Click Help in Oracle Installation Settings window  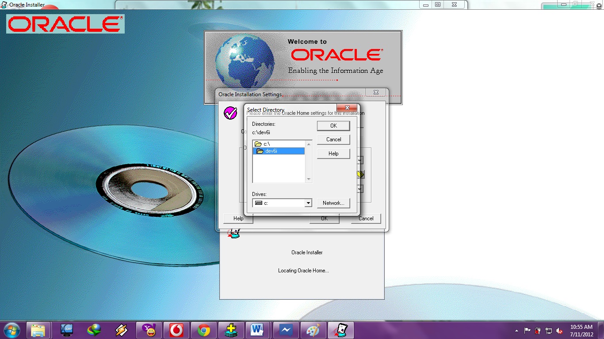(238, 218)
